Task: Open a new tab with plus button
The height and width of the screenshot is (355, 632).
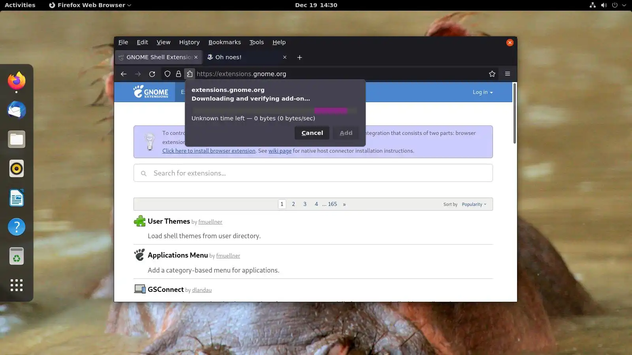Action: 299,57
